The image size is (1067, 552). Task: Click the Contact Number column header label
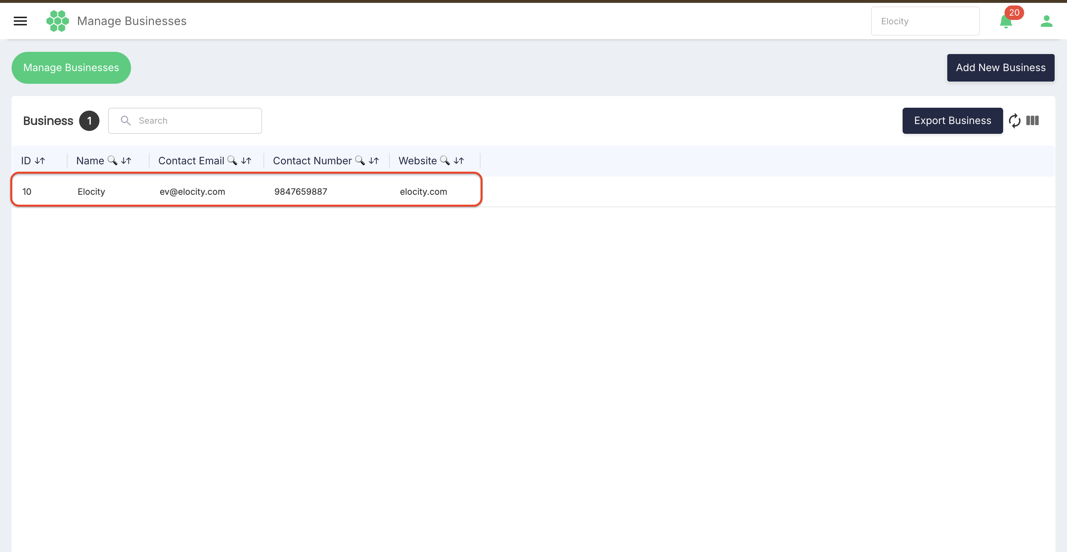coord(312,161)
